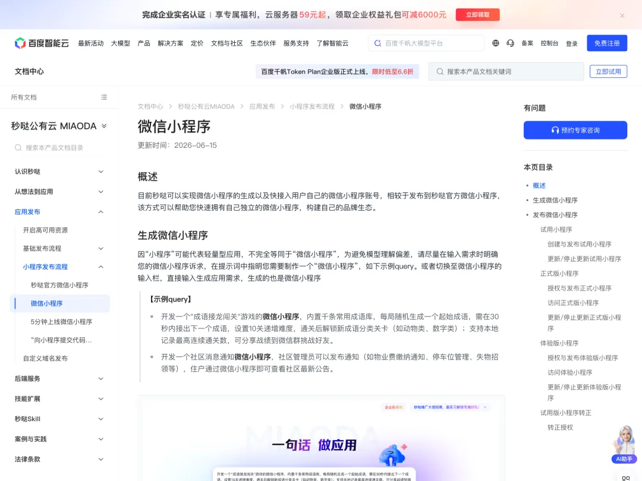Expand the 基础发布流程 subsection

click(x=100, y=248)
